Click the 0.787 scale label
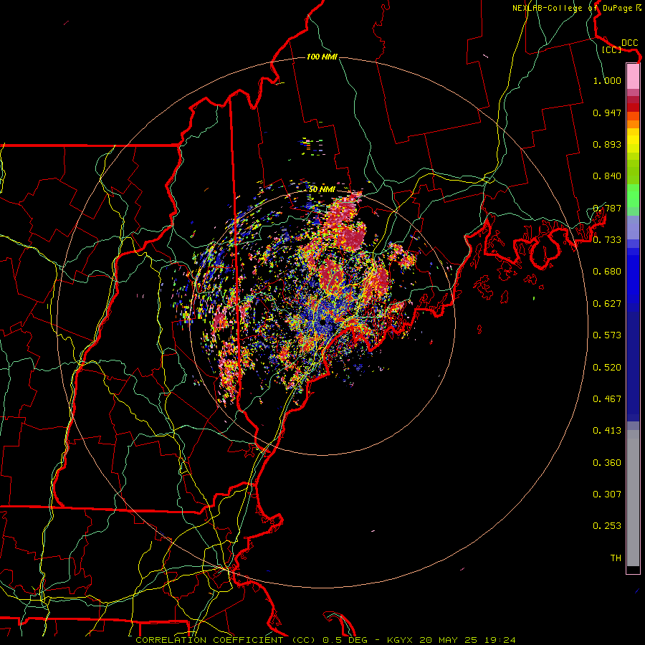The width and height of the screenshot is (645, 645). pyautogui.click(x=607, y=208)
